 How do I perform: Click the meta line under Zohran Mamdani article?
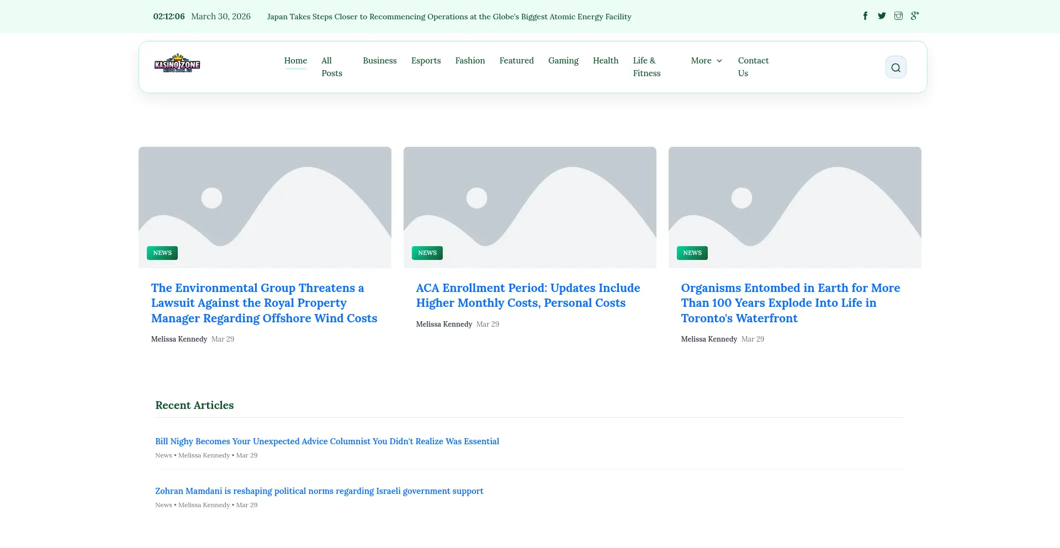[206, 505]
